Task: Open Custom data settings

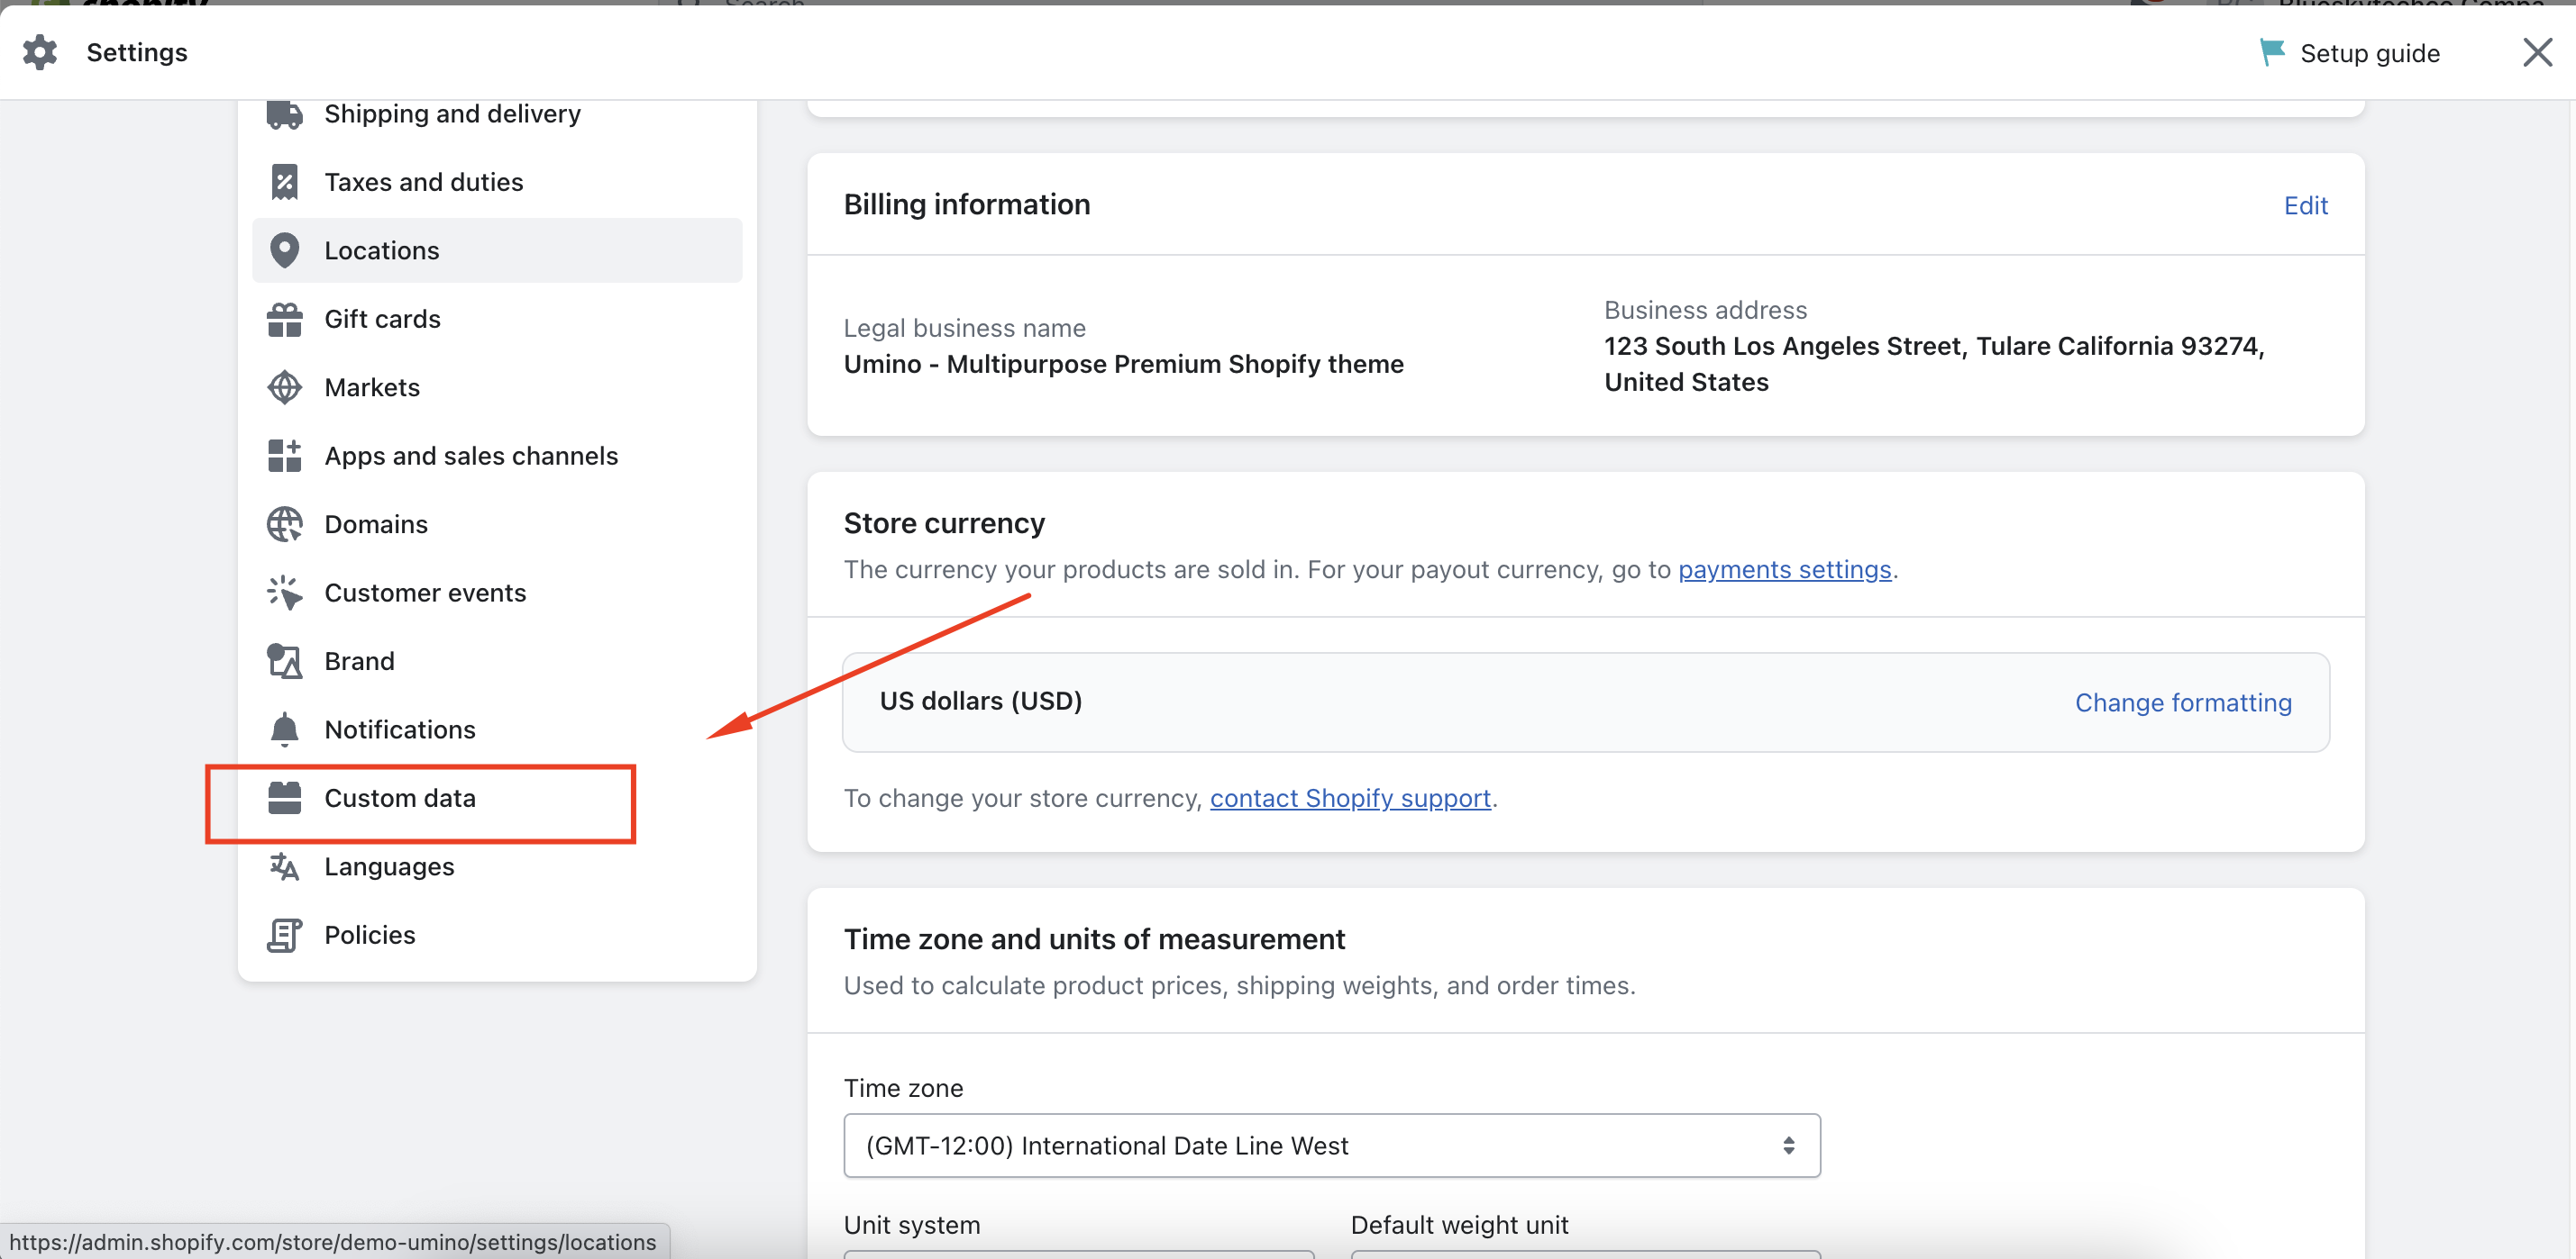Action: (400, 799)
